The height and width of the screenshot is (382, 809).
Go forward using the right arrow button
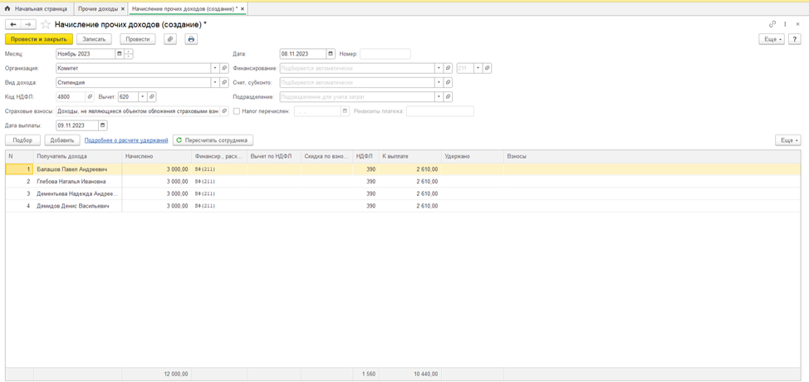coord(28,24)
